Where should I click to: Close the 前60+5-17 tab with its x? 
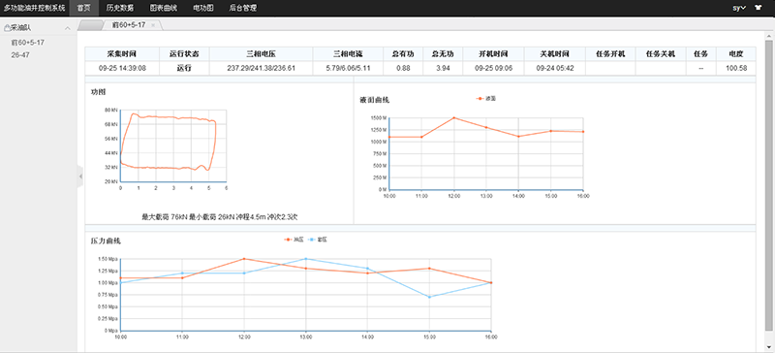click(x=153, y=25)
